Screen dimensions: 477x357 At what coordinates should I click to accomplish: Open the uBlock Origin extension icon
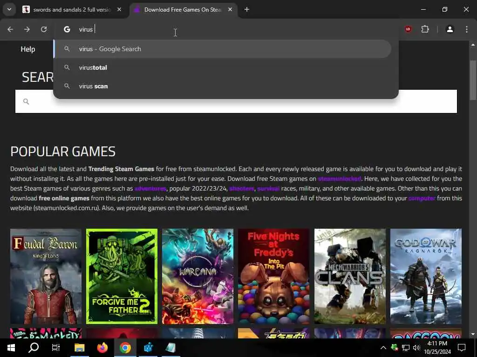pyautogui.click(x=408, y=29)
